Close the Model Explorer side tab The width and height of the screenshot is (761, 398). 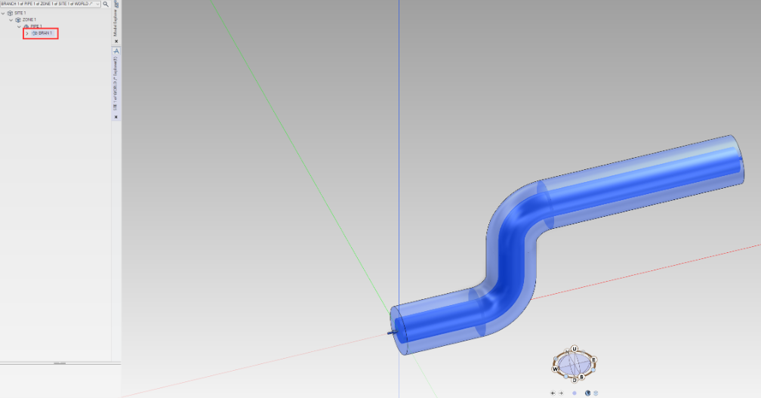click(116, 42)
